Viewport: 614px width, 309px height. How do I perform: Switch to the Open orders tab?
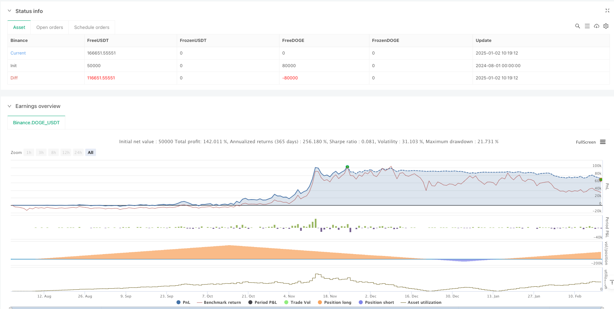pyautogui.click(x=50, y=27)
